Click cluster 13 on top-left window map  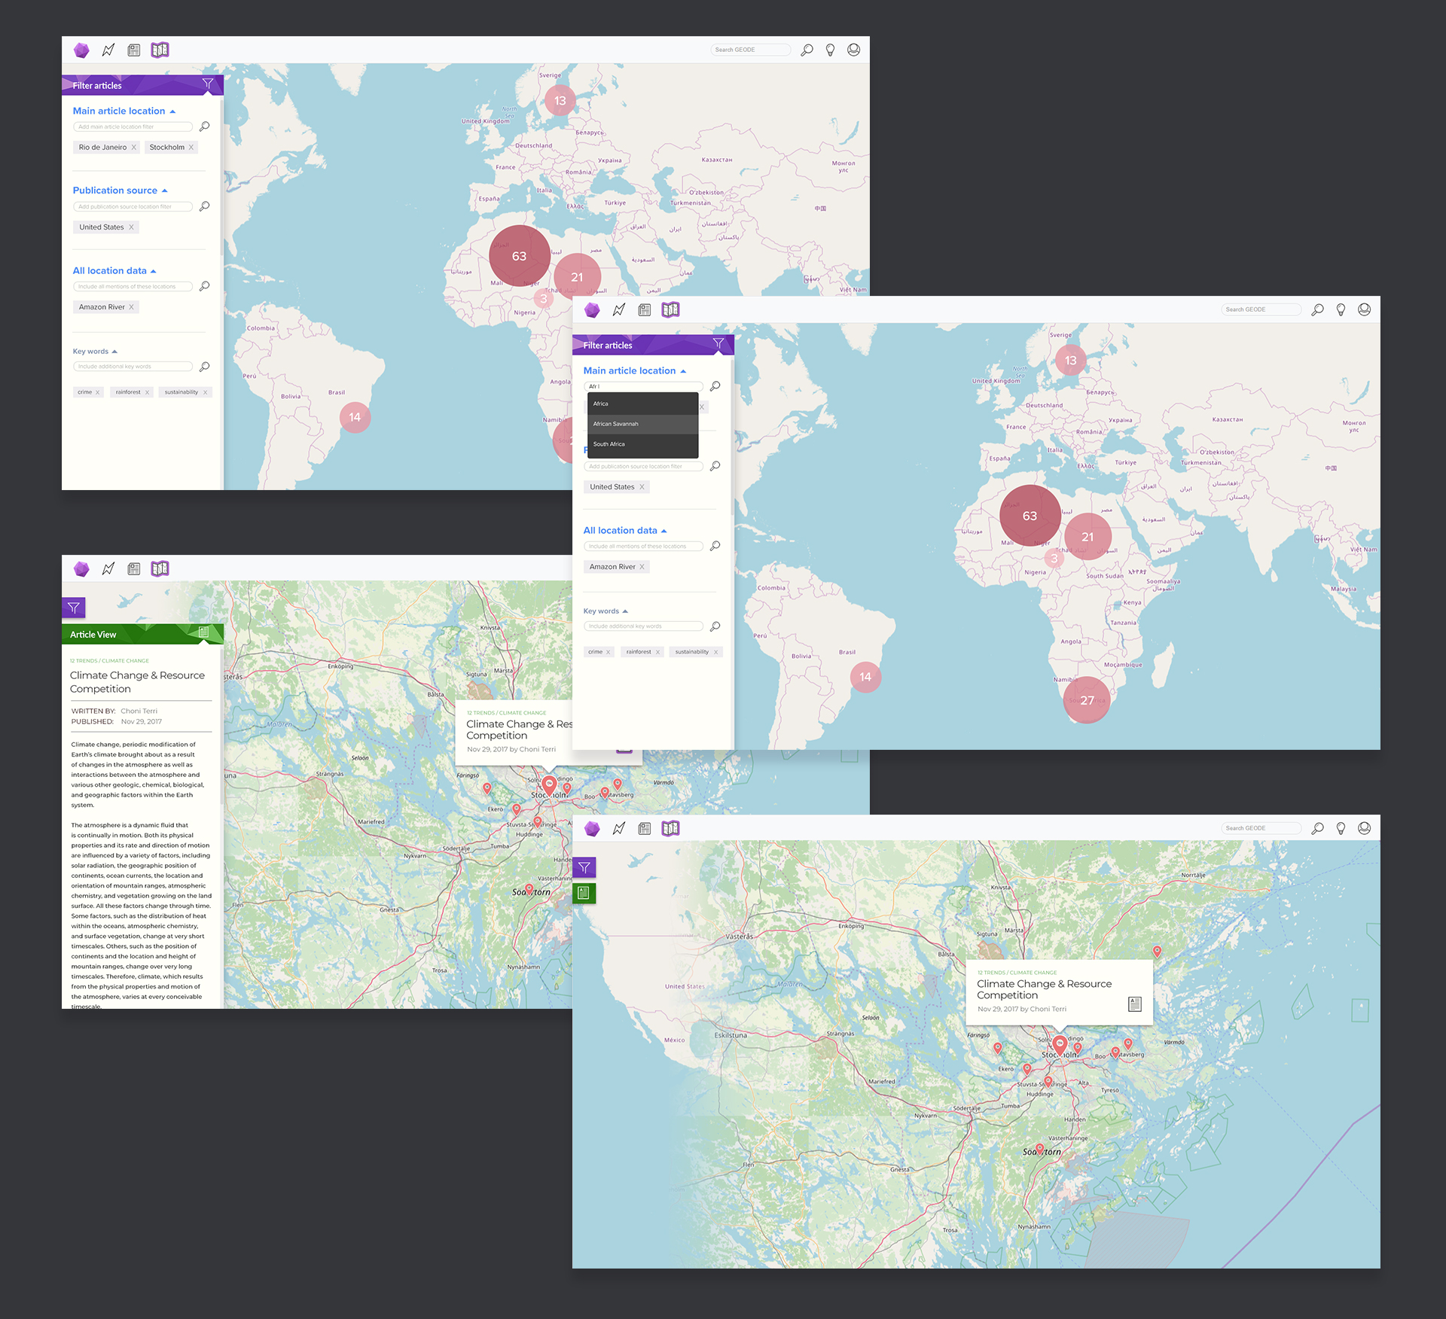pos(560,101)
